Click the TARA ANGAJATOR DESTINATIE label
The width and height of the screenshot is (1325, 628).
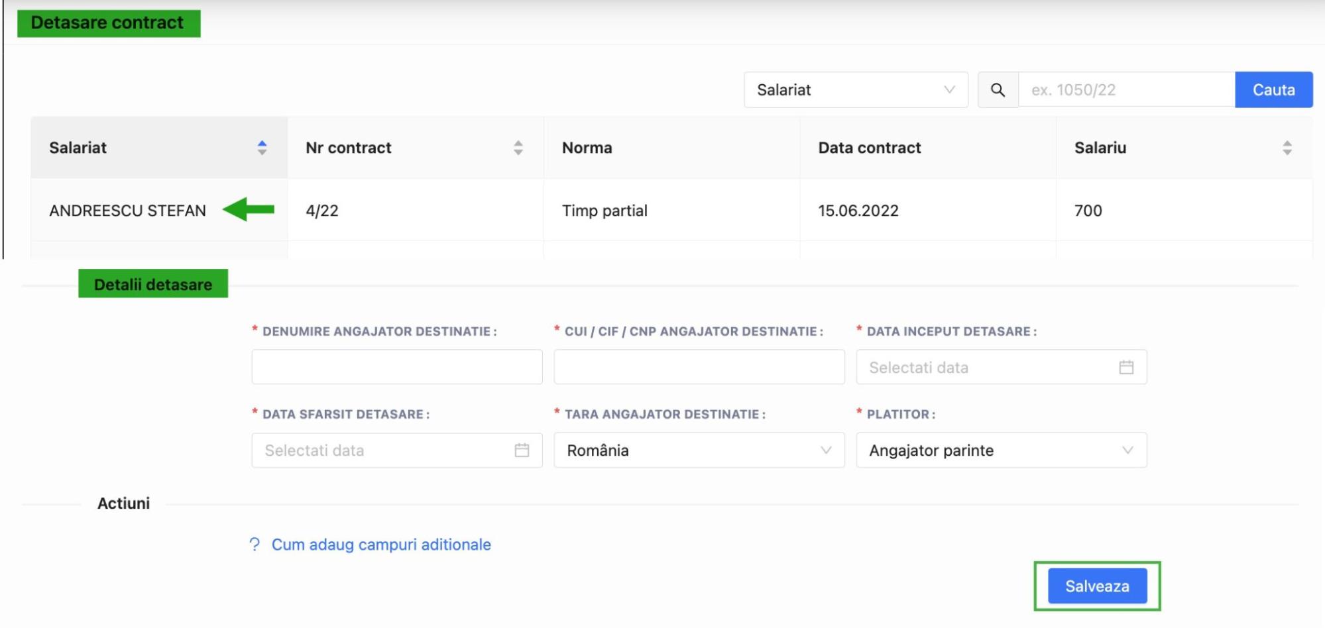tap(665, 414)
